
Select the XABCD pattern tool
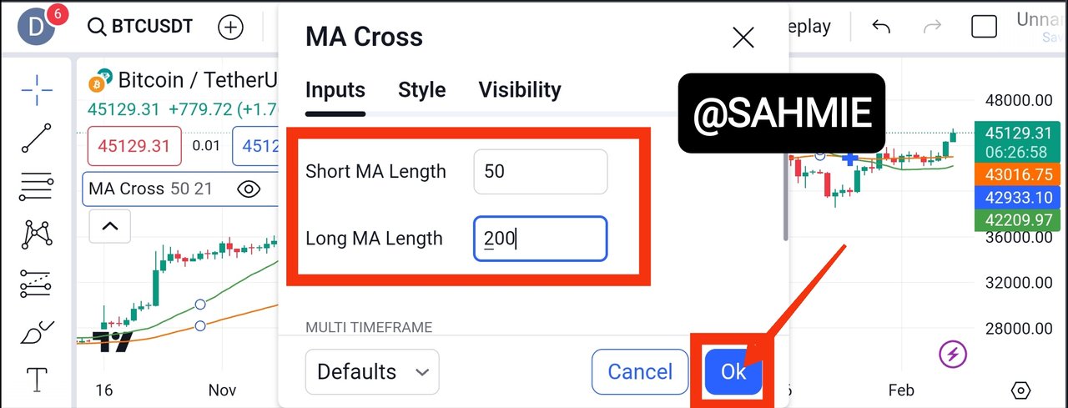click(x=37, y=234)
